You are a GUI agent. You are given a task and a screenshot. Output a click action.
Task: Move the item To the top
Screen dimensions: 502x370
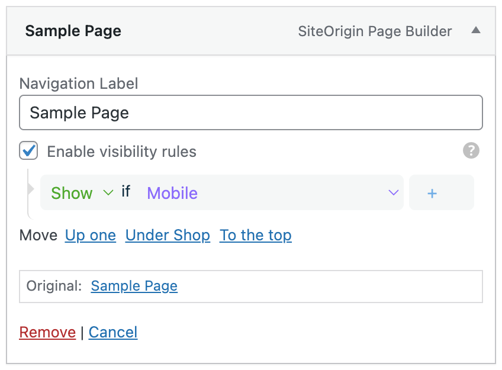(256, 235)
